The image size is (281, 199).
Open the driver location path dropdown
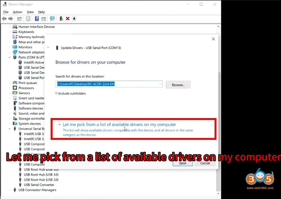coord(160,84)
